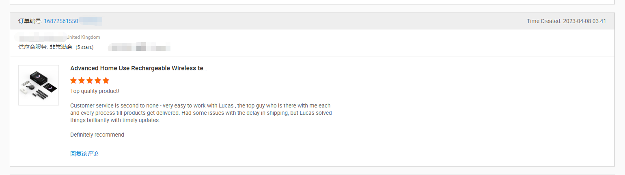The height and width of the screenshot is (175, 625).
Task: Open the Advanced Home Use Rechargeable Wireless title
Action: (x=138, y=68)
